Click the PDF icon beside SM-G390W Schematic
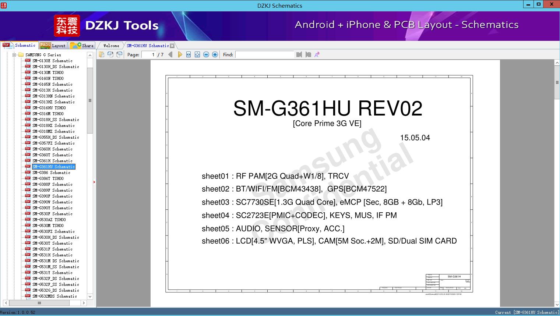This screenshot has height=316, width=560. (28, 202)
